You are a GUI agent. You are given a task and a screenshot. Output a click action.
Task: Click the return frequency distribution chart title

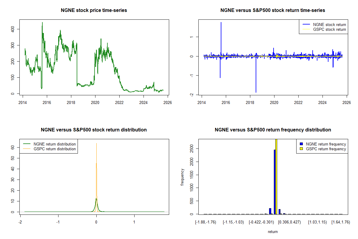[x=273, y=130]
